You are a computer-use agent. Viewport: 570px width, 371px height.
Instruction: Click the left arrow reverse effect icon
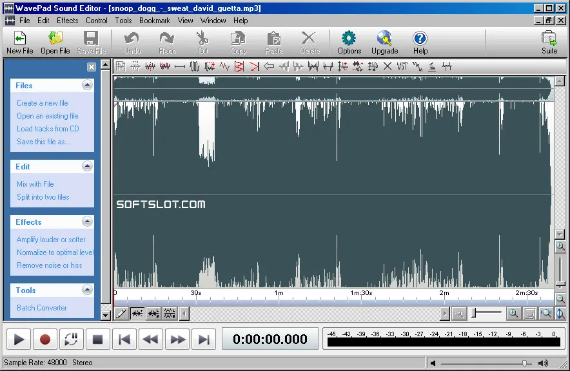click(x=269, y=66)
